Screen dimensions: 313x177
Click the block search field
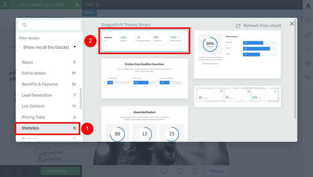pyautogui.click(x=50, y=25)
